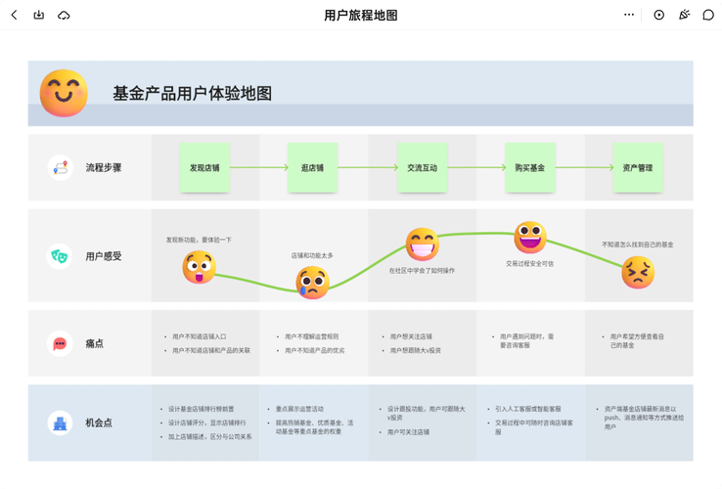Click the 用户感受 row label

pyautogui.click(x=104, y=256)
